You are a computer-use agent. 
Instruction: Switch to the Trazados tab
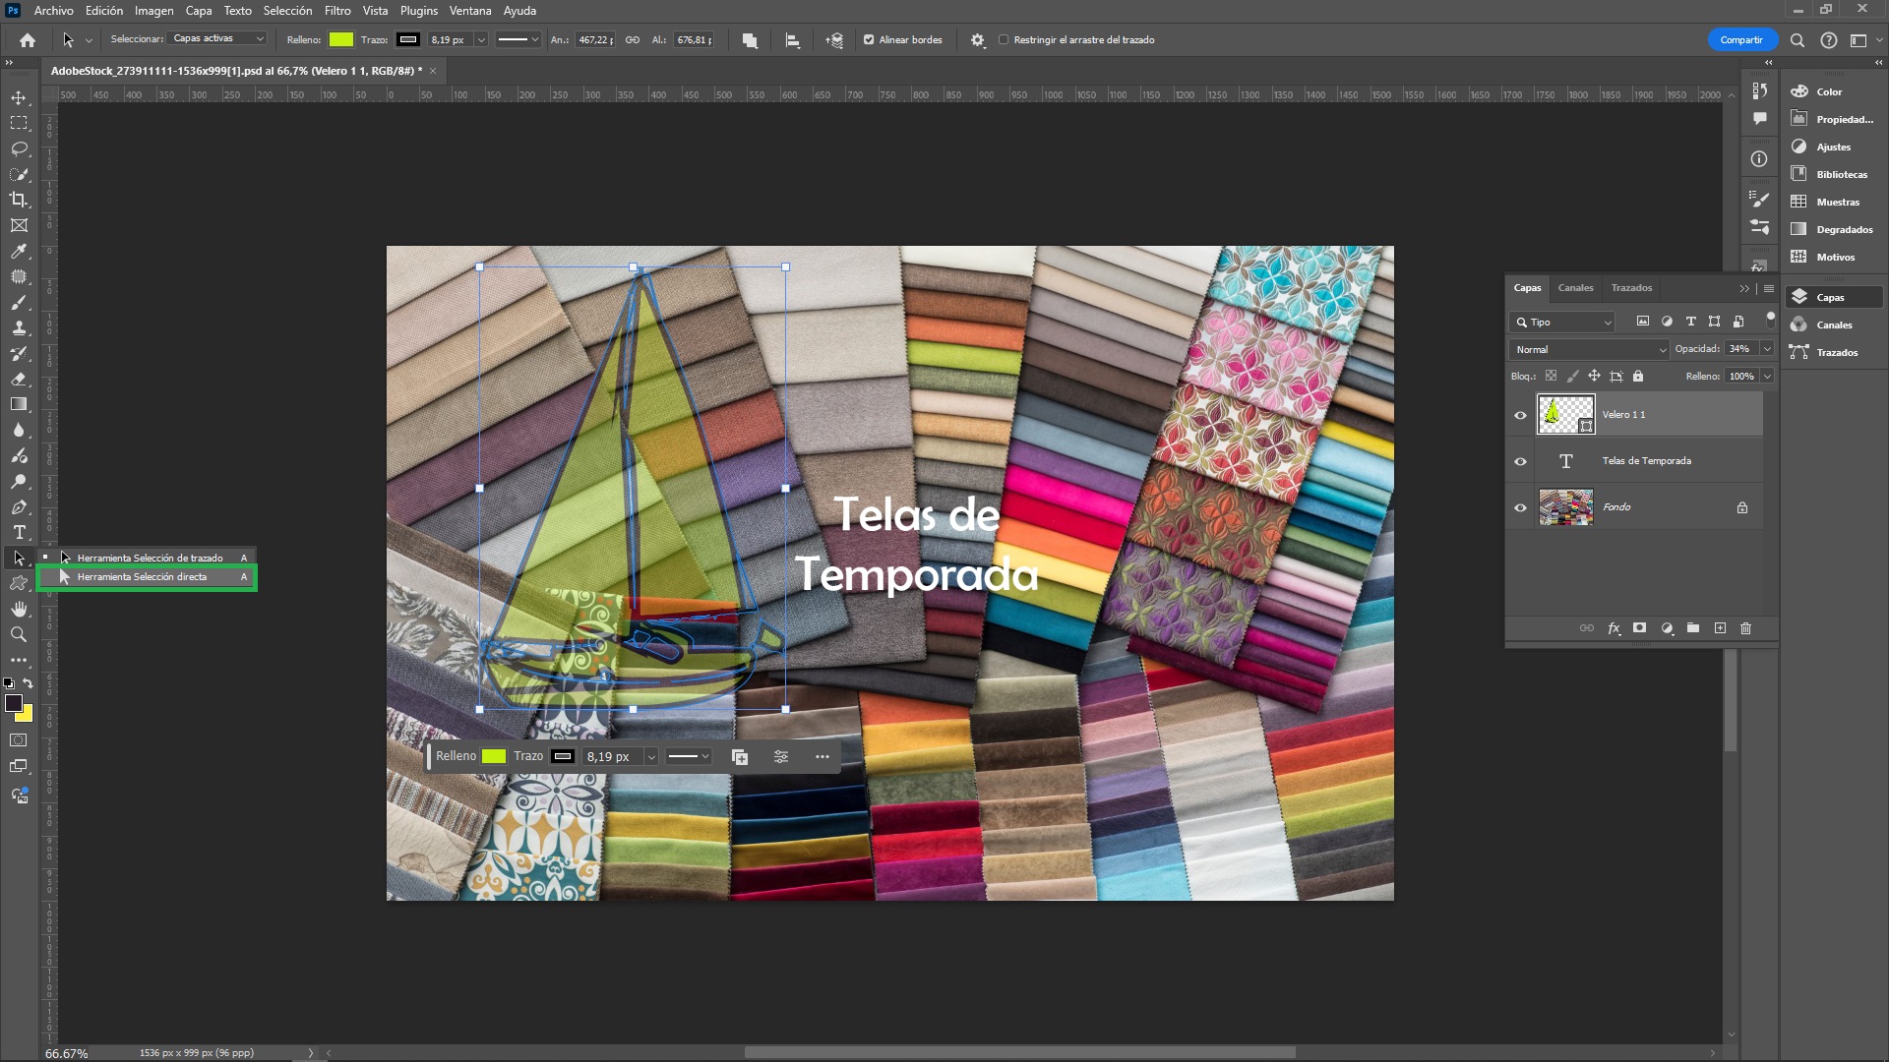pos(1629,288)
